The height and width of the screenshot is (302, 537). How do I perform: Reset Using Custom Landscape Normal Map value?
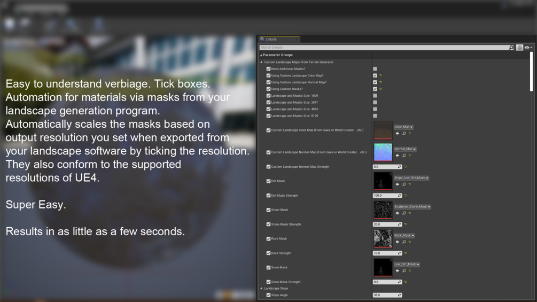(380, 82)
